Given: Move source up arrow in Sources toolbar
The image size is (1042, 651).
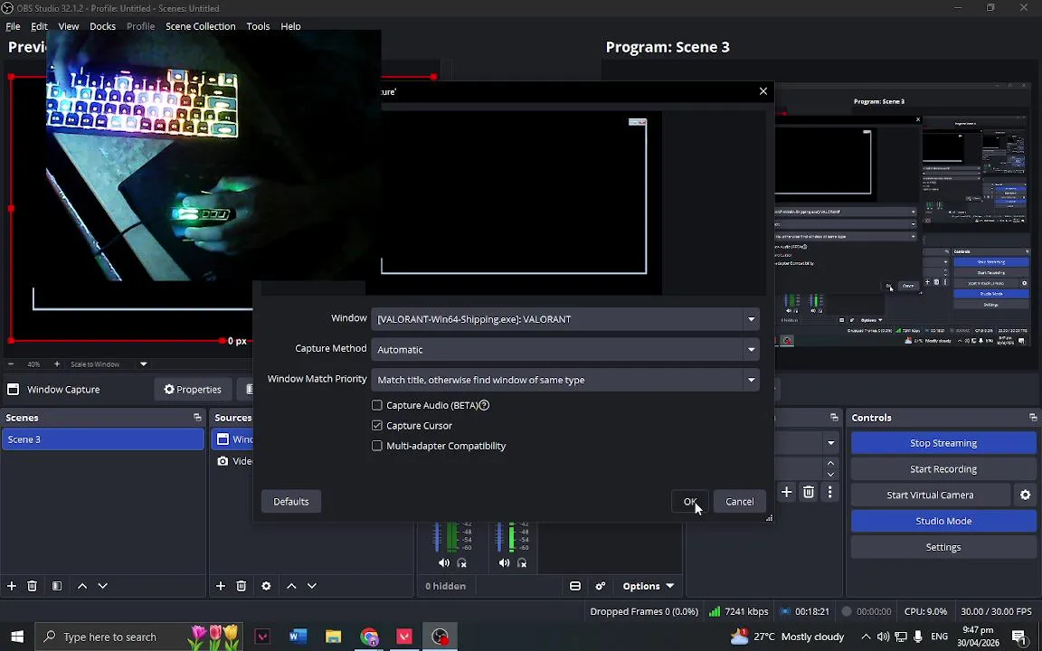Looking at the screenshot, I should coord(291,586).
